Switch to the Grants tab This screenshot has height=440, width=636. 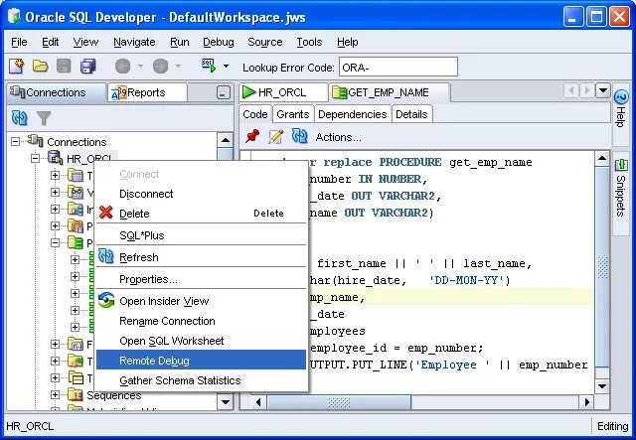click(293, 114)
